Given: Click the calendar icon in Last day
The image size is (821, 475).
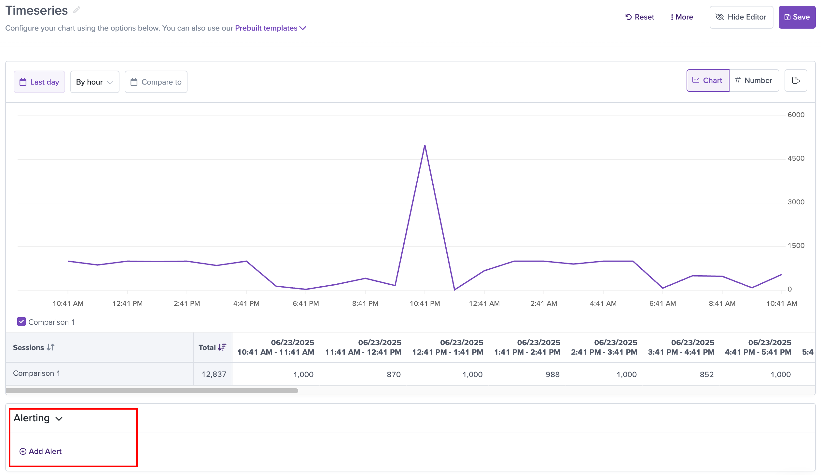Looking at the screenshot, I should point(23,82).
